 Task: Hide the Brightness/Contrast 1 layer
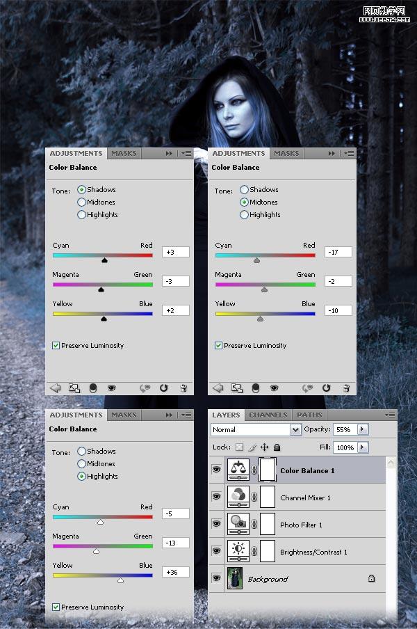click(x=216, y=551)
